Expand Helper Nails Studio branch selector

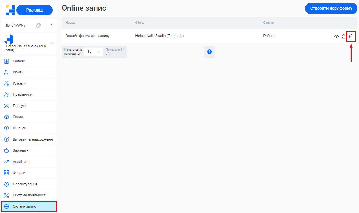(x=52, y=43)
